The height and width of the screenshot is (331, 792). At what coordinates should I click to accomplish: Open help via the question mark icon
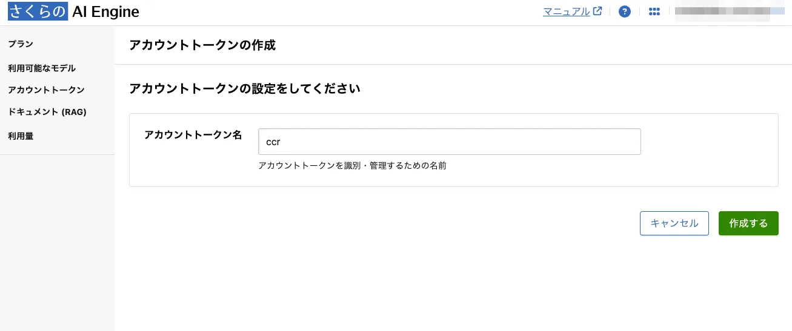click(x=625, y=11)
